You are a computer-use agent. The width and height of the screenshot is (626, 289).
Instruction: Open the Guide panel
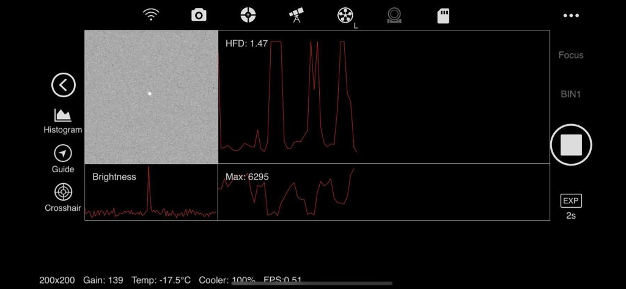[63, 158]
